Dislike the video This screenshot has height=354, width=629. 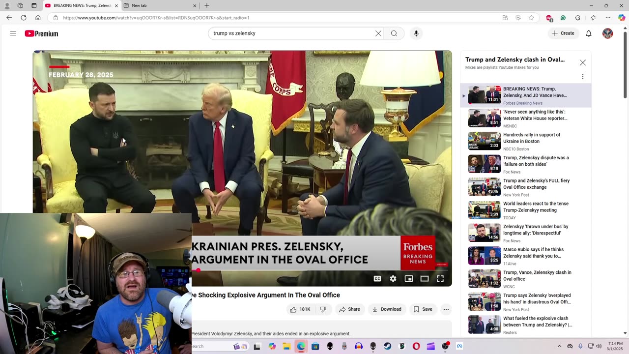pos(323,309)
